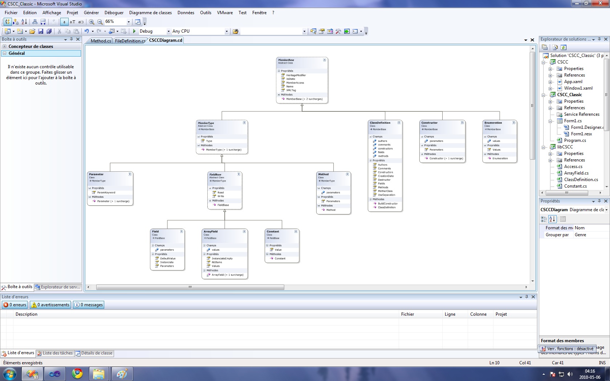The height and width of the screenshot is (381, 610).
Task: Switch to the FileDefinition.cs tab
Action: (130, 41)
